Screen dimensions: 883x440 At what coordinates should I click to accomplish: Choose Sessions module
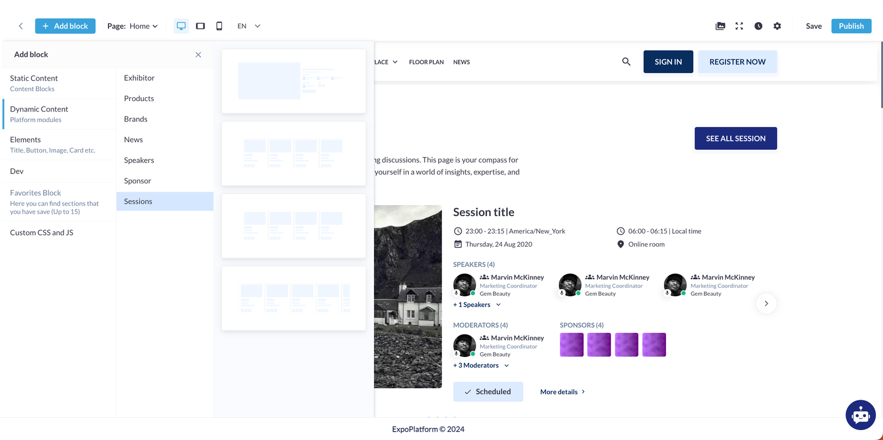(x=165, y=201)
